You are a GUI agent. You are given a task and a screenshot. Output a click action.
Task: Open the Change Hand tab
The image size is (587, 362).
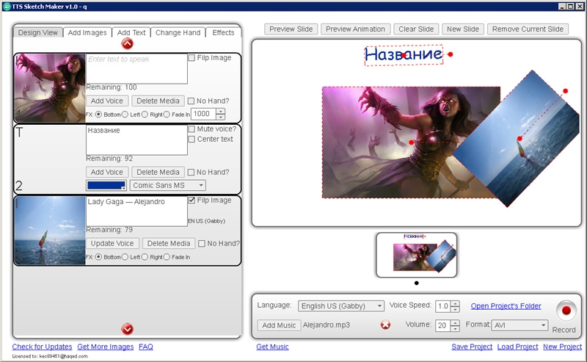(178, 32)
